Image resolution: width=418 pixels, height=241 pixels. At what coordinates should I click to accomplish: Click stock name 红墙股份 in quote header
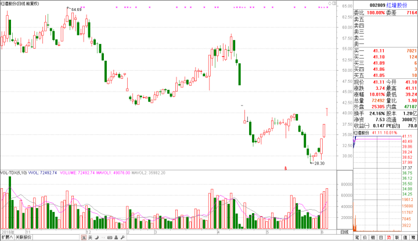click(x=397, y=5)
